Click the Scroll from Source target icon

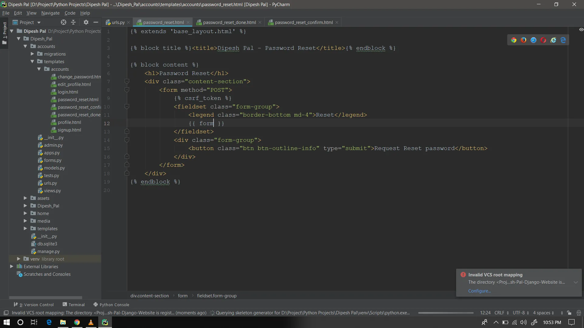(x=63, y=22)
